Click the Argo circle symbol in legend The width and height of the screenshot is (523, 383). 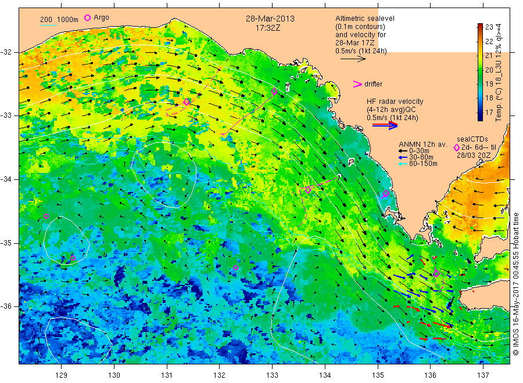click(x=87, y=17)
